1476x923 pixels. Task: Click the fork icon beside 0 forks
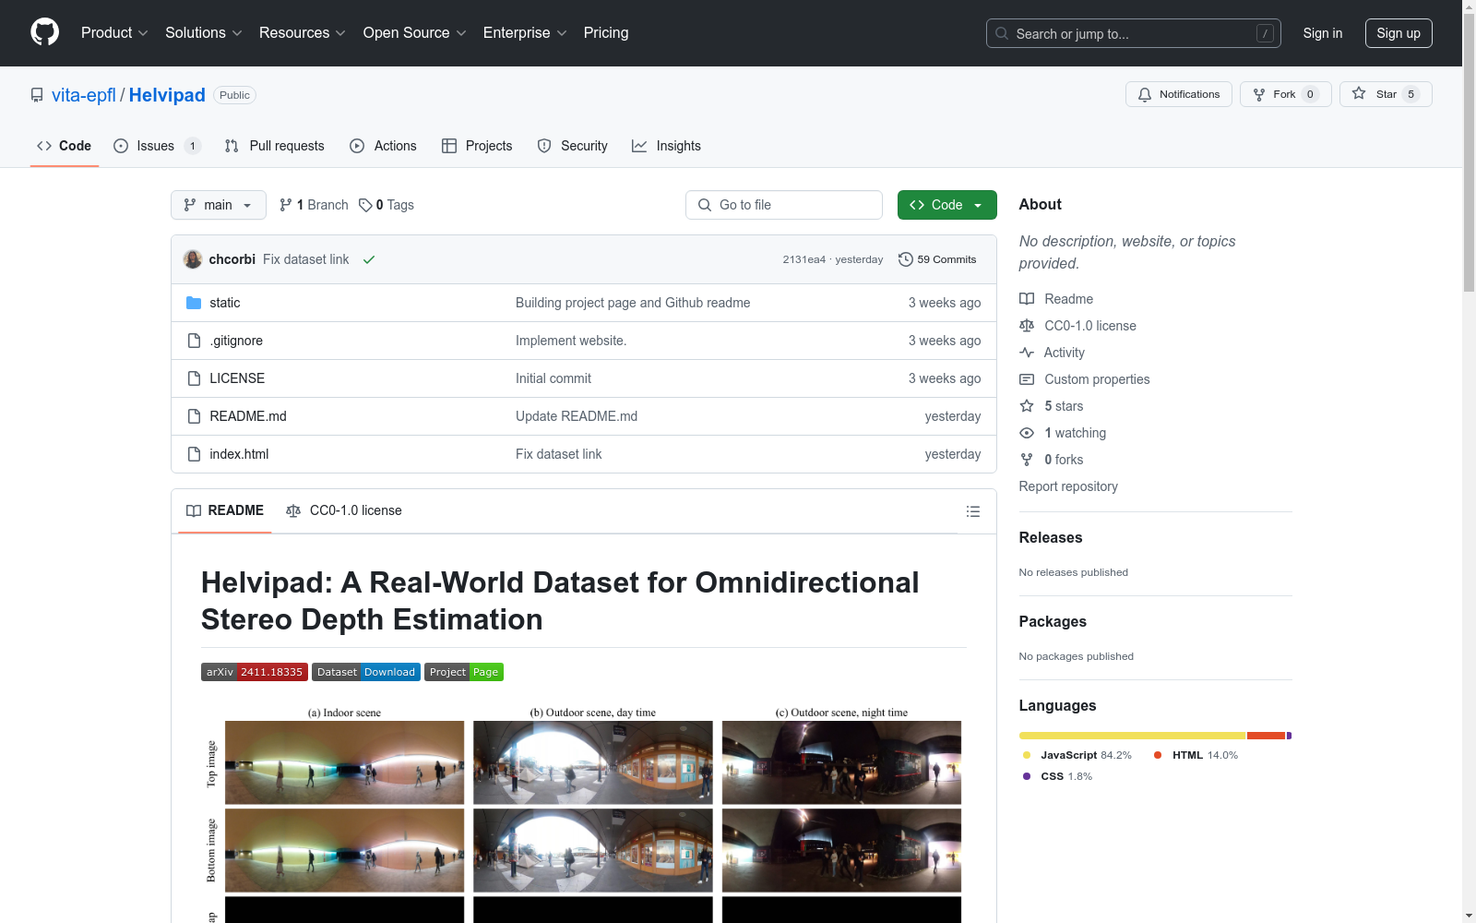tap(1027, 460)
